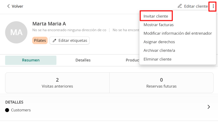Select Invitar cliente from the menu
This screenshot has width=218, height=122.
tap(156, 16)
